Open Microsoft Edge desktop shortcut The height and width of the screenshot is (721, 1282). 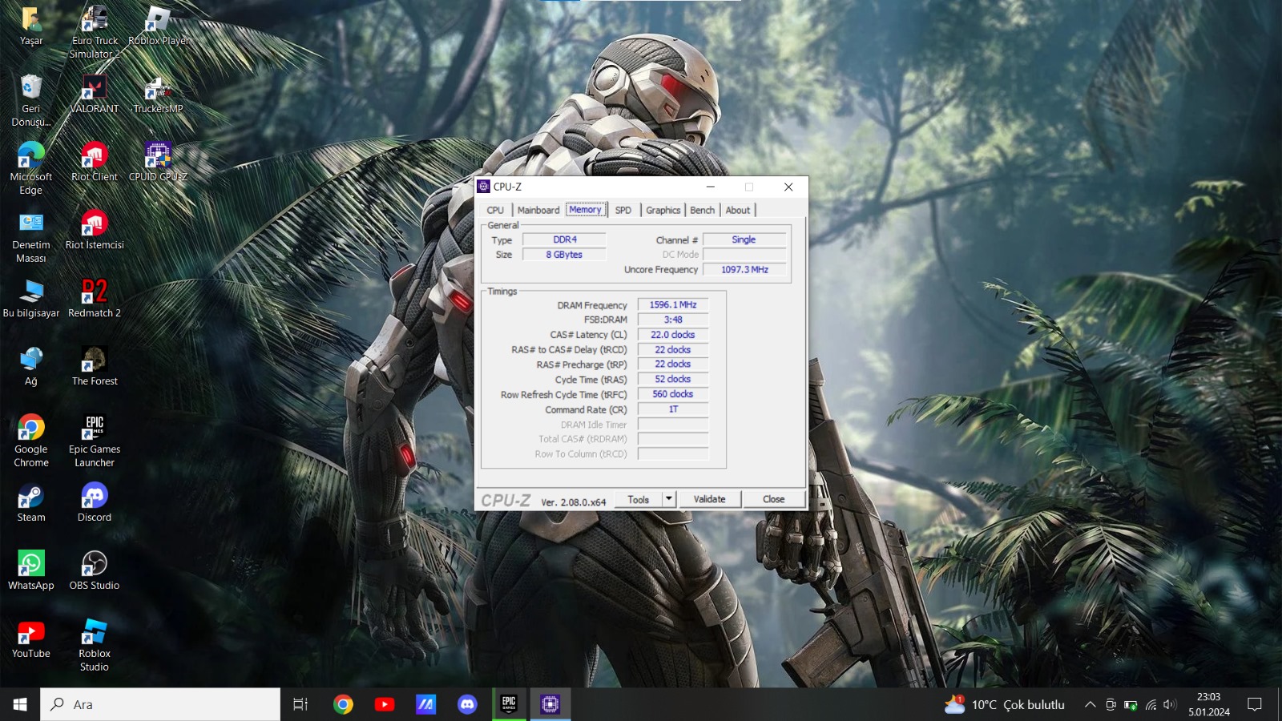click(31, 169)
